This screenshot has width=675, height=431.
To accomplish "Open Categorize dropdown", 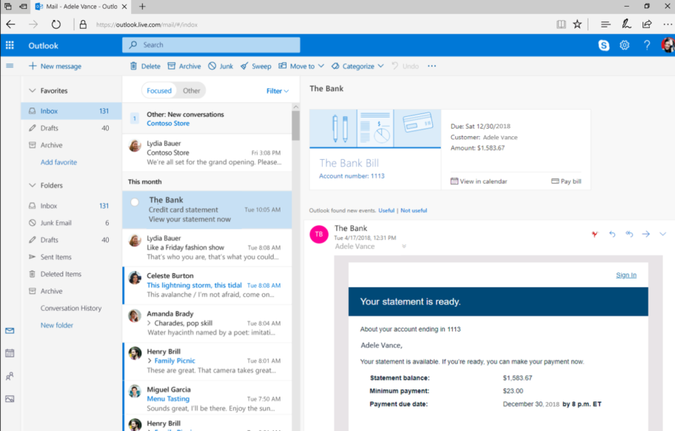I will click(357, 67).
